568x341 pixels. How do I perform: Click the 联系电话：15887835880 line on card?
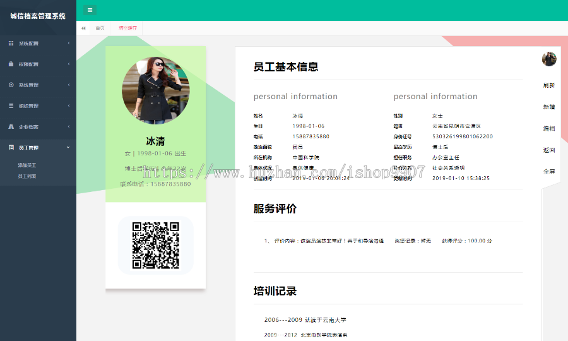pyautogui.click(x=155, y=184)
